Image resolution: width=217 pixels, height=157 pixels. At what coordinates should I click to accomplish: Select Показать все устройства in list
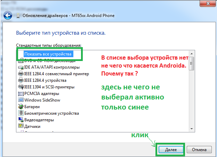point(48,54)
